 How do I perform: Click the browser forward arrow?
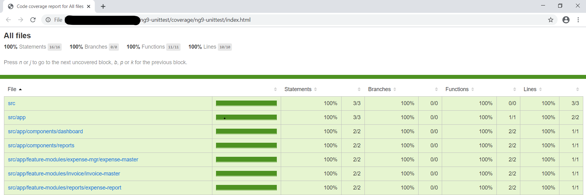tap(20, 20)
